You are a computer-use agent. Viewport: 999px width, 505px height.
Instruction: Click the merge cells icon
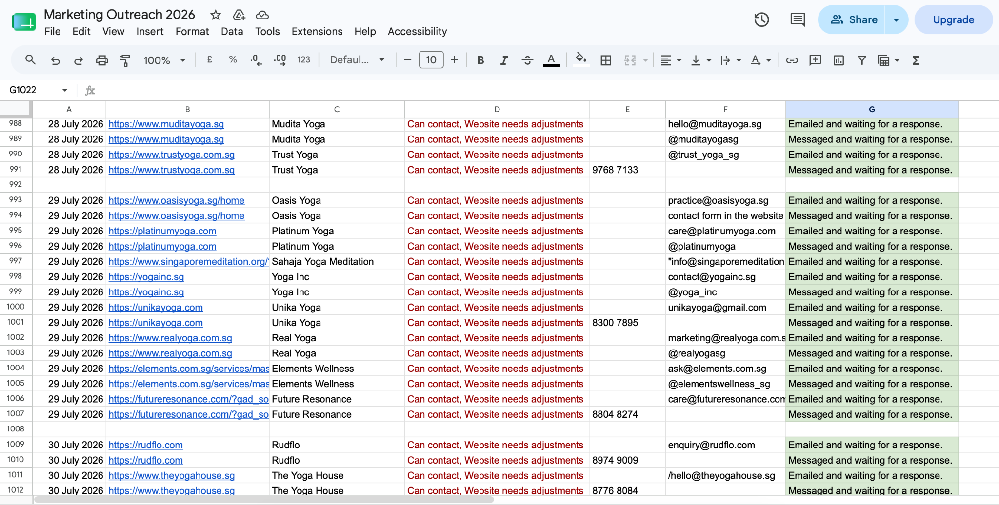pos(630,60)
